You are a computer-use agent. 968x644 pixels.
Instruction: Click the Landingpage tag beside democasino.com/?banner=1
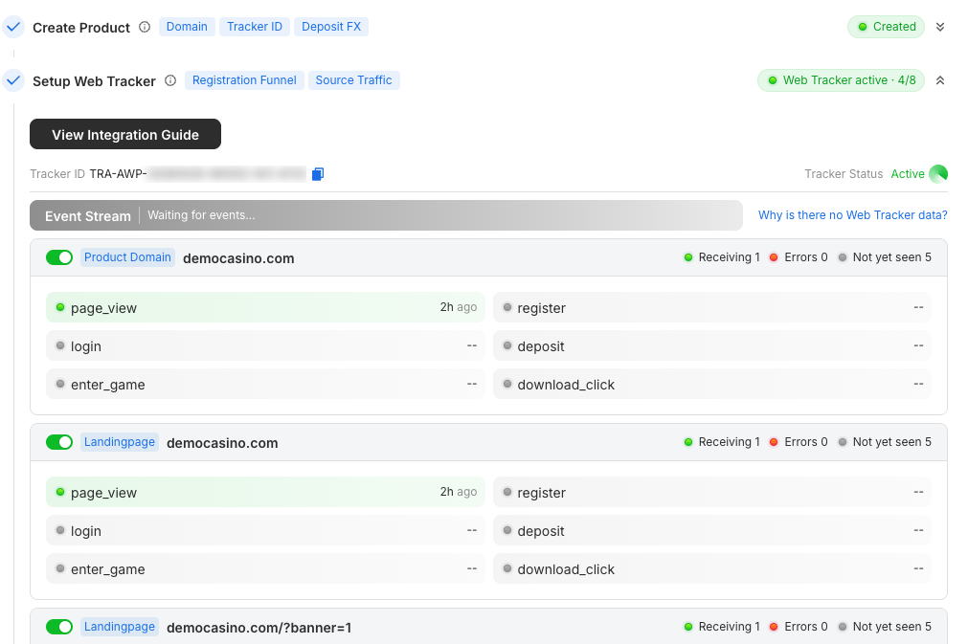120,627
